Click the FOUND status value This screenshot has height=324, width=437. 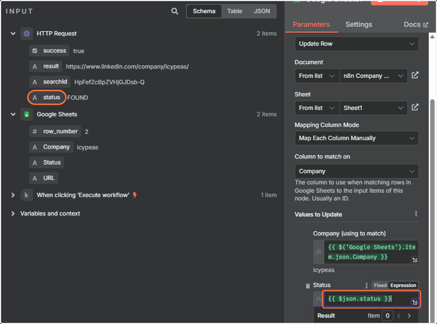pos(78,98)
